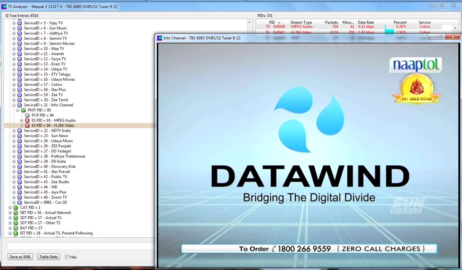Expand ES PID 93 MPEG Audio node

[x=21, y=120]
